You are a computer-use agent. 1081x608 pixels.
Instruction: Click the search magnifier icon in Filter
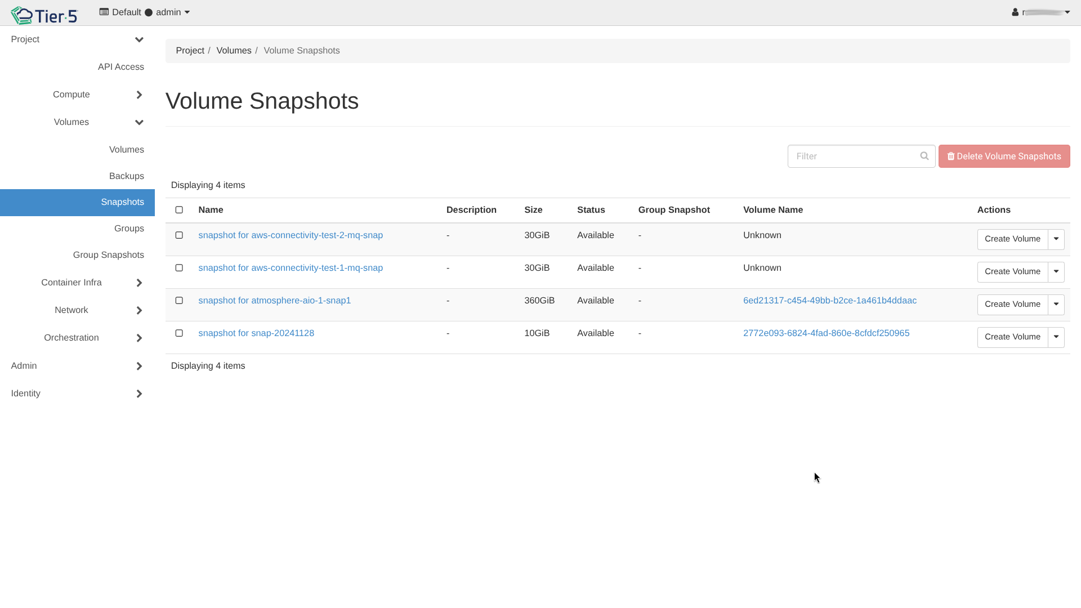coord(924,156)
